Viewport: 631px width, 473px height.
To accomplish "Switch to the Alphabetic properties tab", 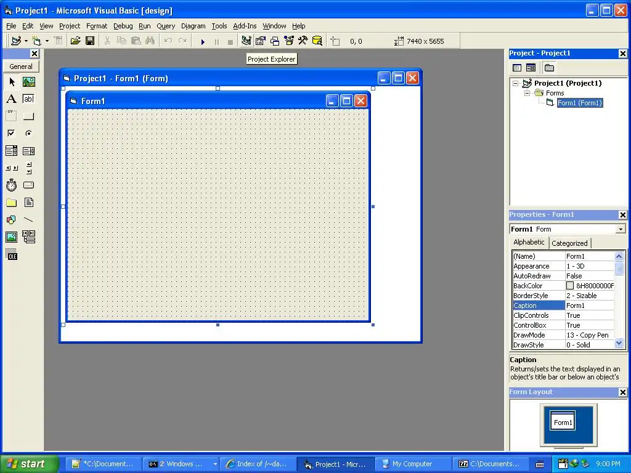I will point(529,242).
